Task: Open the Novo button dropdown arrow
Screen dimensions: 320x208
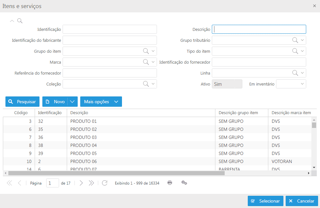Action: [x=73, y=102]
